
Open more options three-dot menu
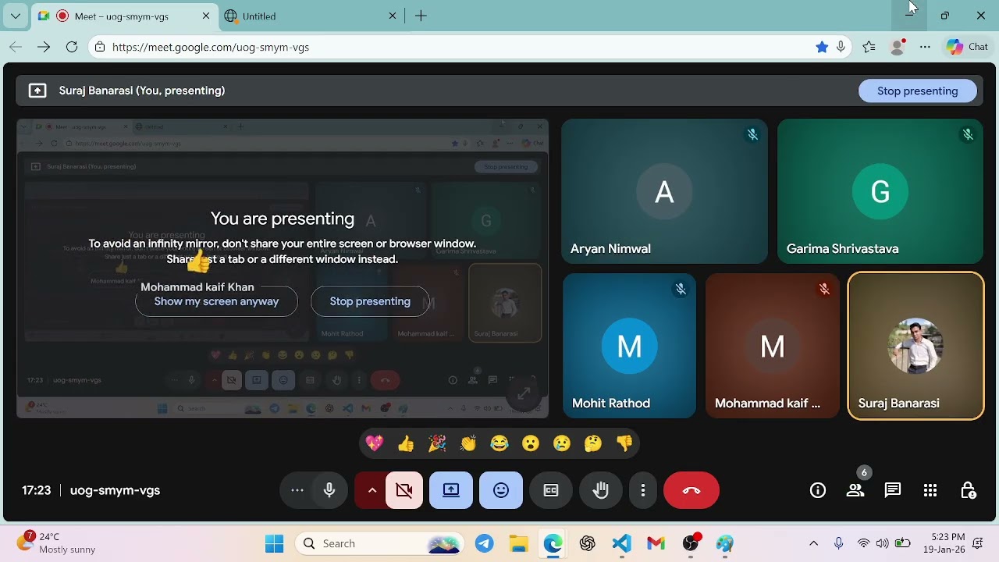643,490
